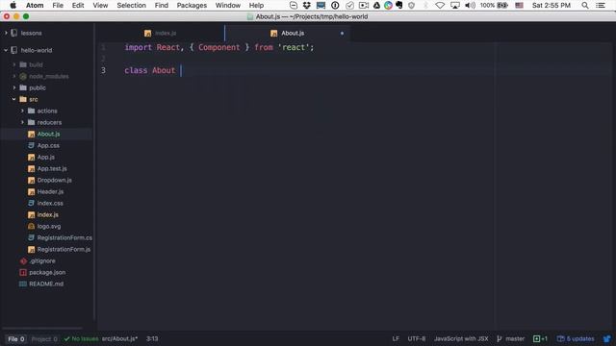Open the Window menu
Image resolution: width=616 pixels, height=346 pixels.
(228, 5)
